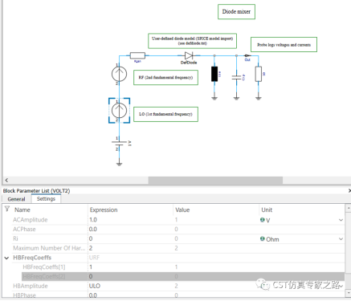Screen dimensions: 351x301
Task: Click the scroll-left arrow of the schematic
Action: click(x=6, y=180)
